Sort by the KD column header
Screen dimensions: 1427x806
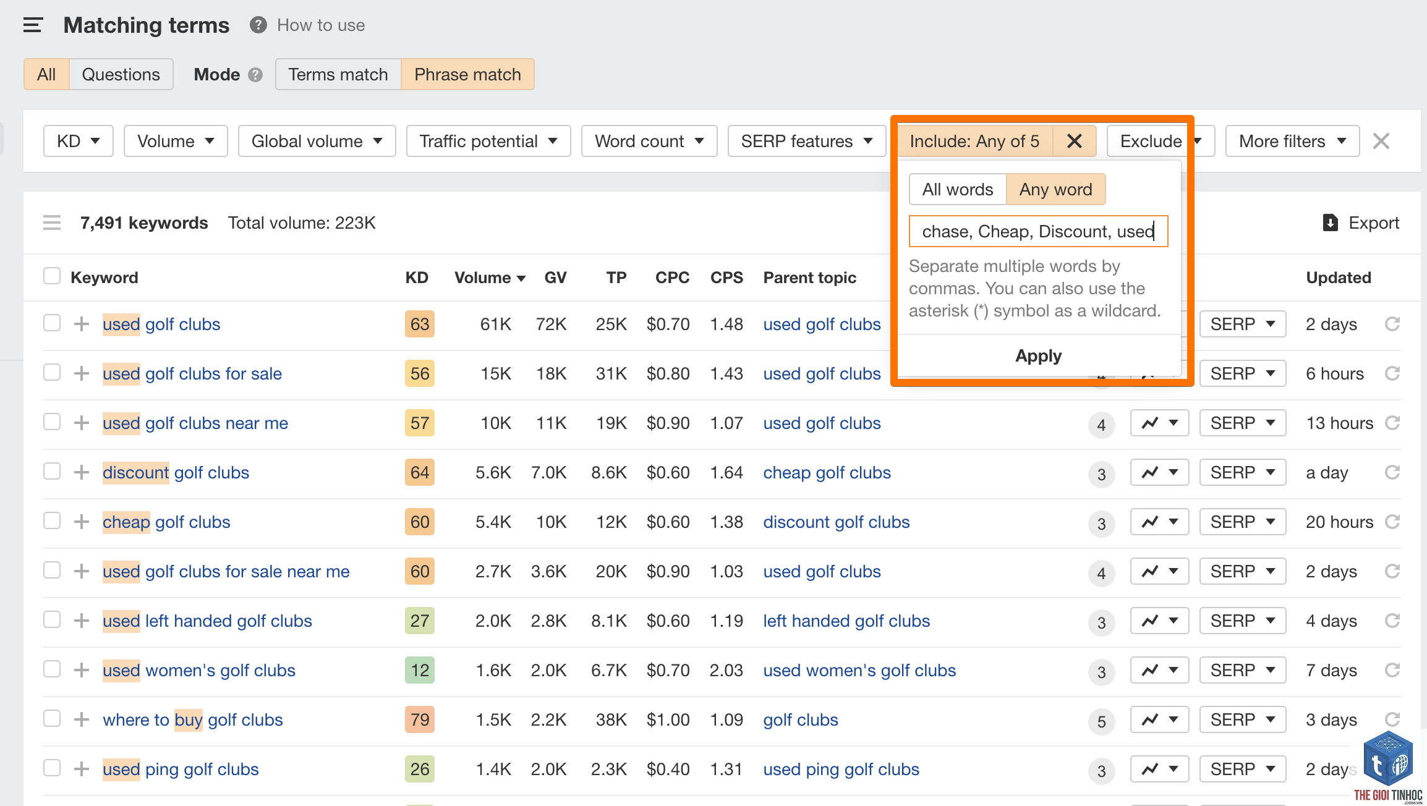click(x=417, y=278)
